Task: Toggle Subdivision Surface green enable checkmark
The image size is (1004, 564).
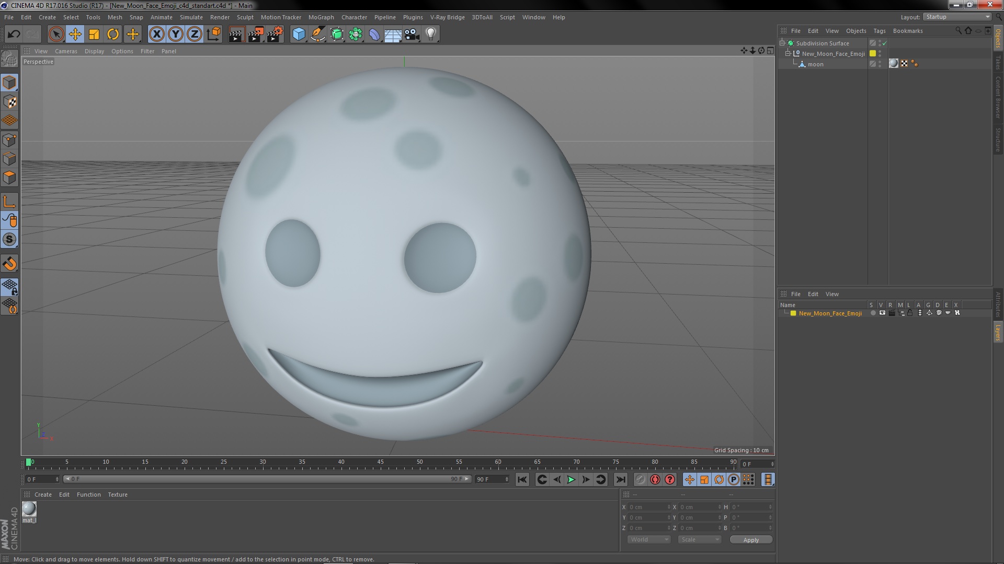Action: pyautogui.click(x=885, y=43)
